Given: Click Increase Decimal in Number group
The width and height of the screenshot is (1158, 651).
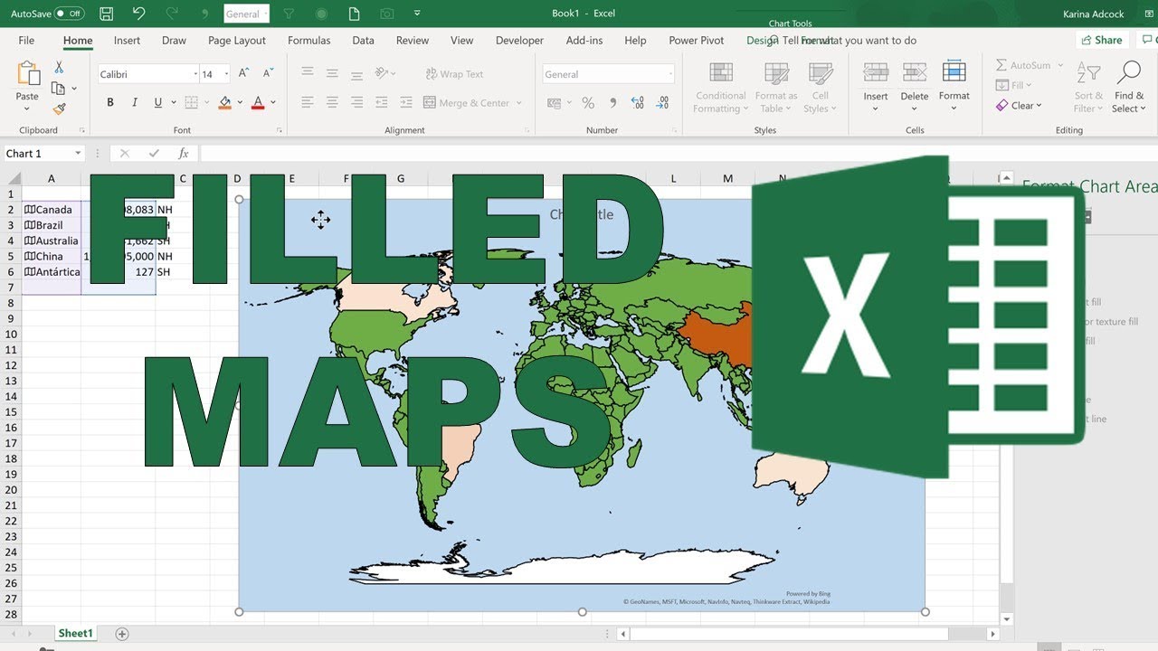Looking at the screenshot, I should (638, 103).
